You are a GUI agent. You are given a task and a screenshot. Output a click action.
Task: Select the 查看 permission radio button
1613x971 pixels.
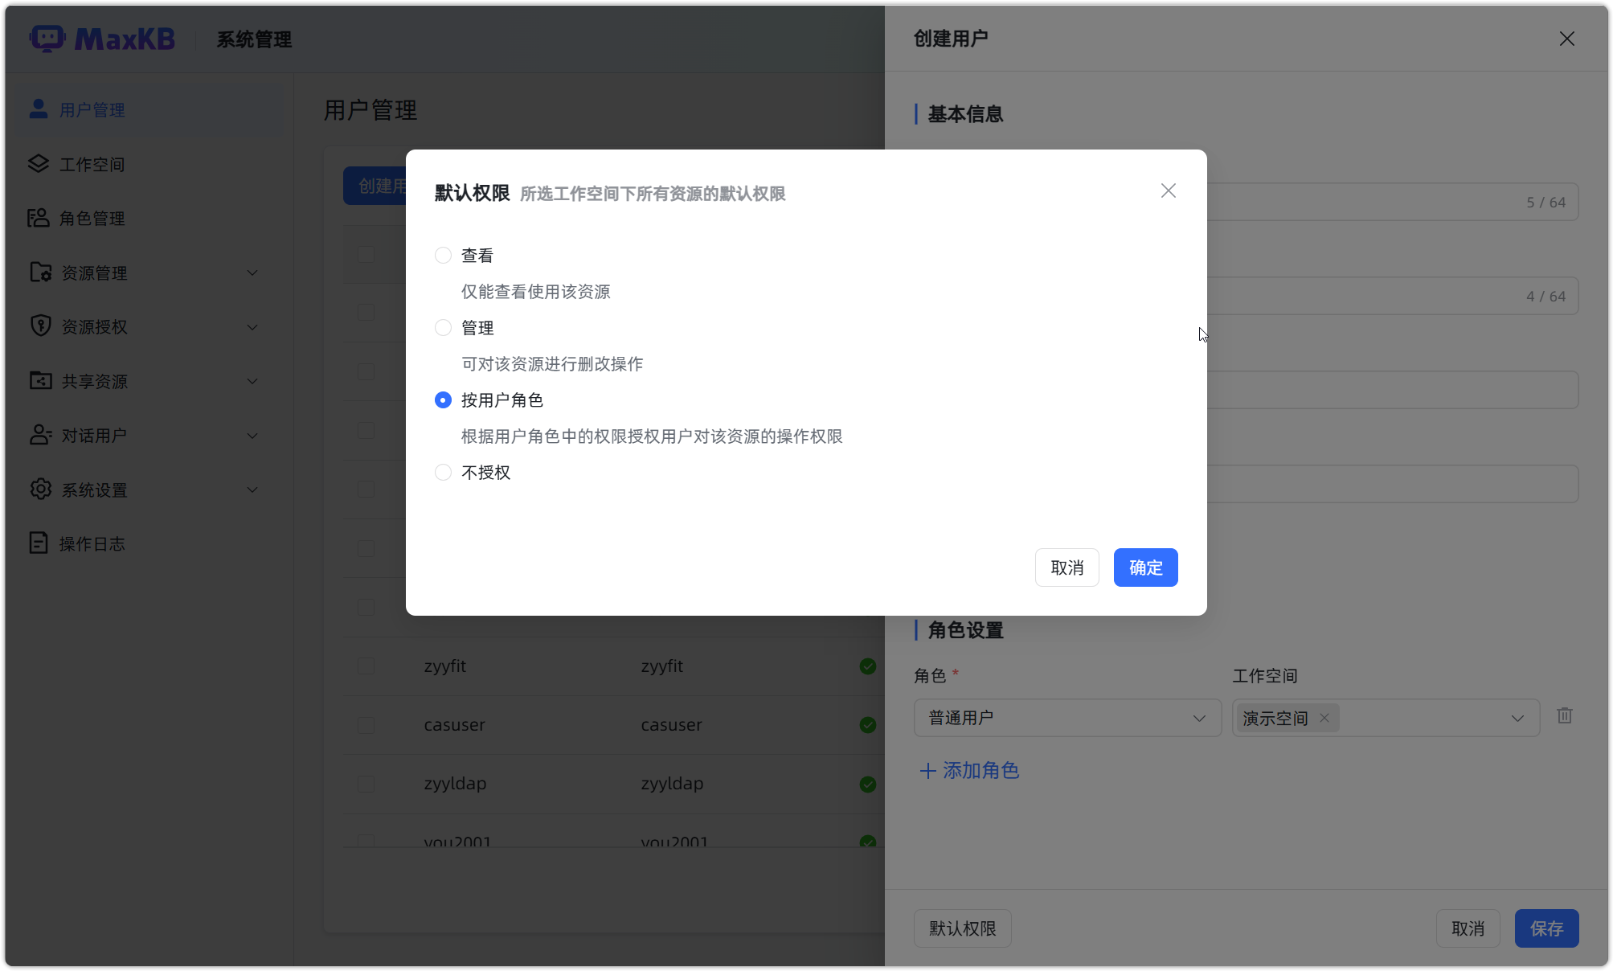pos(443,255)
